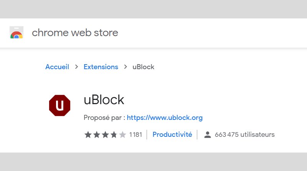Viewport: 307px width, 171px height.
Task: Click the '663 475 utilisateurs' text
Action: [245, 135]
